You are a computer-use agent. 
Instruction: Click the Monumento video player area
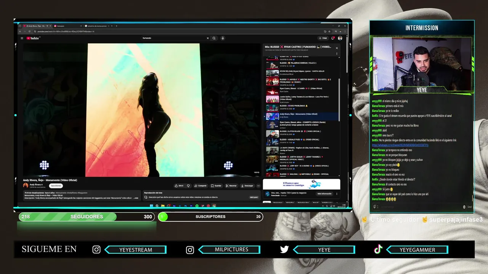pyautogui.click(x=141, y=110)
